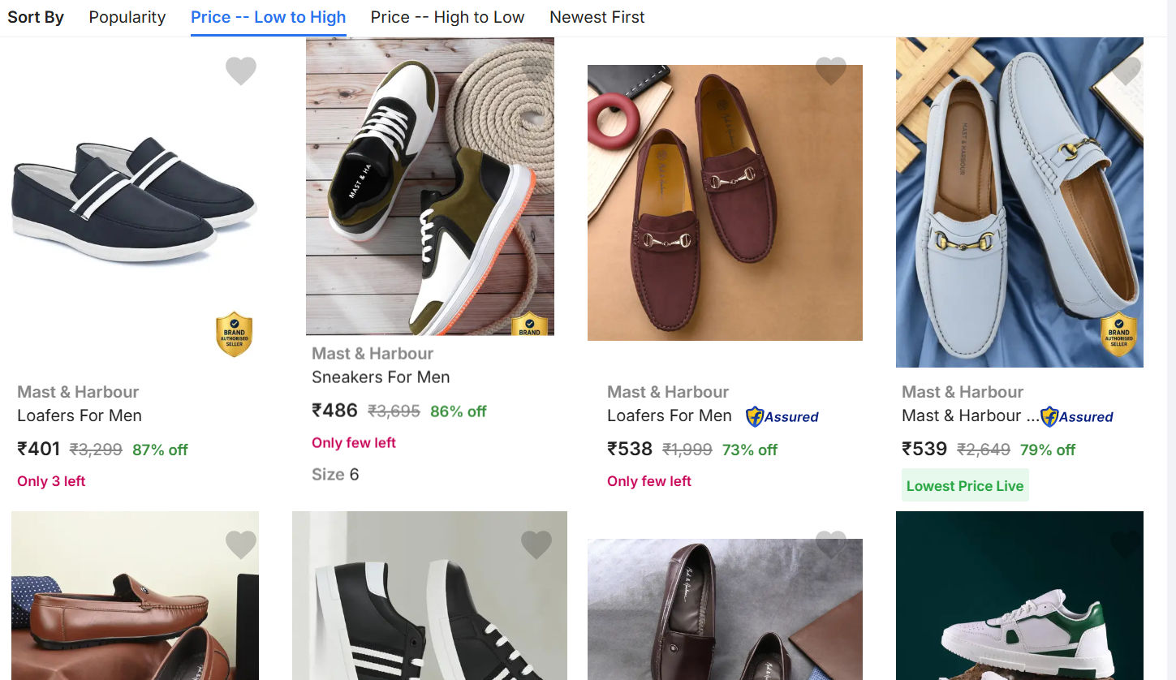
Task: Open black sneakers with white stripes image
Action: 429,596
